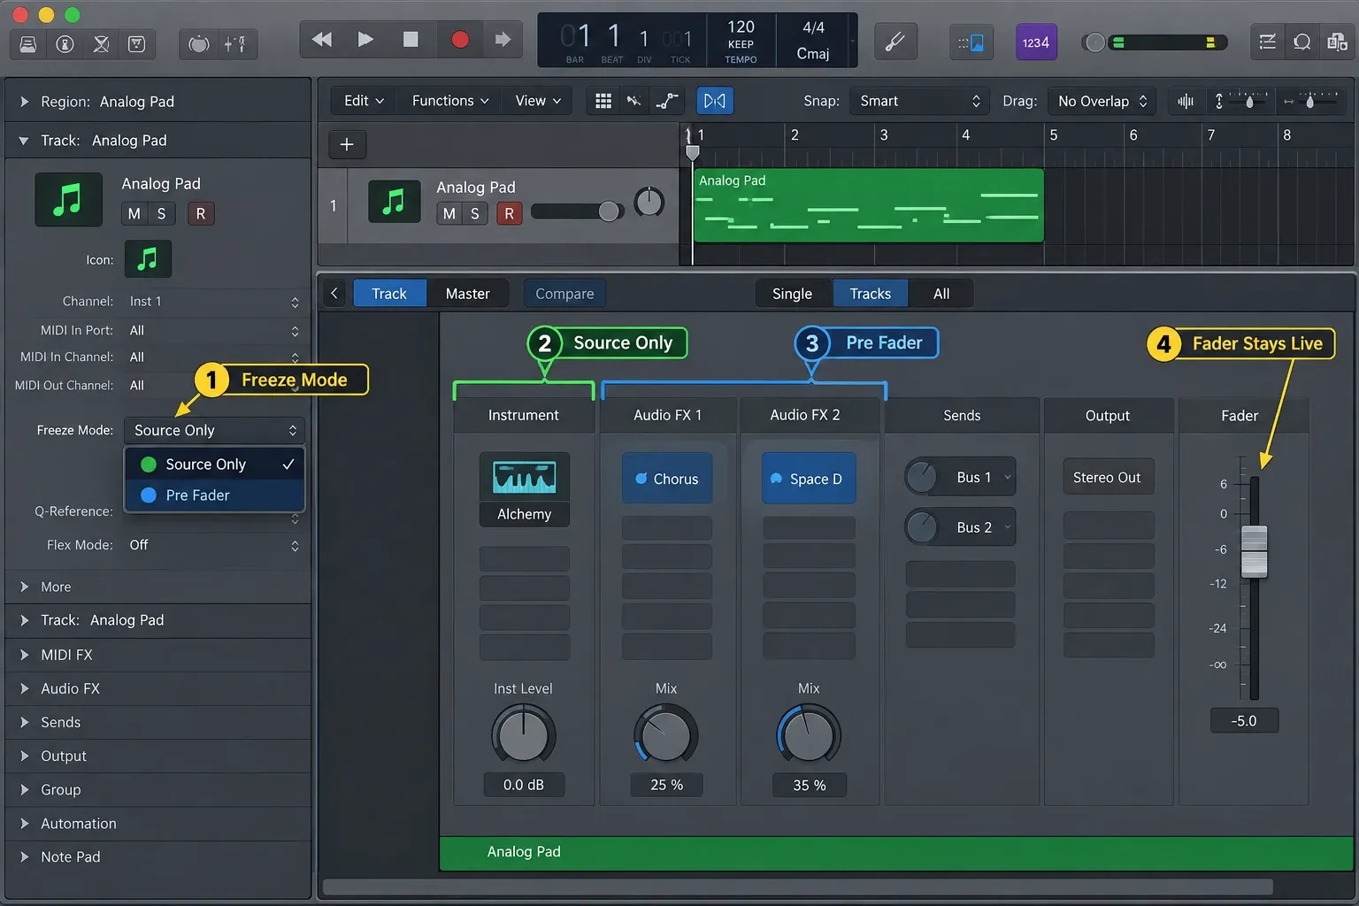The height and width of the screenshot is (906, 1359).
Task: Select the Single view tab
Action: click(792, 294)
